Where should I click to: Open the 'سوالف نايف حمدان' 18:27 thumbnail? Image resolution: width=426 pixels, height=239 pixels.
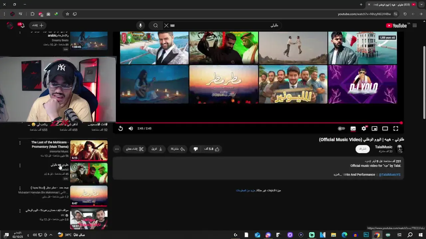pos(89,218)
